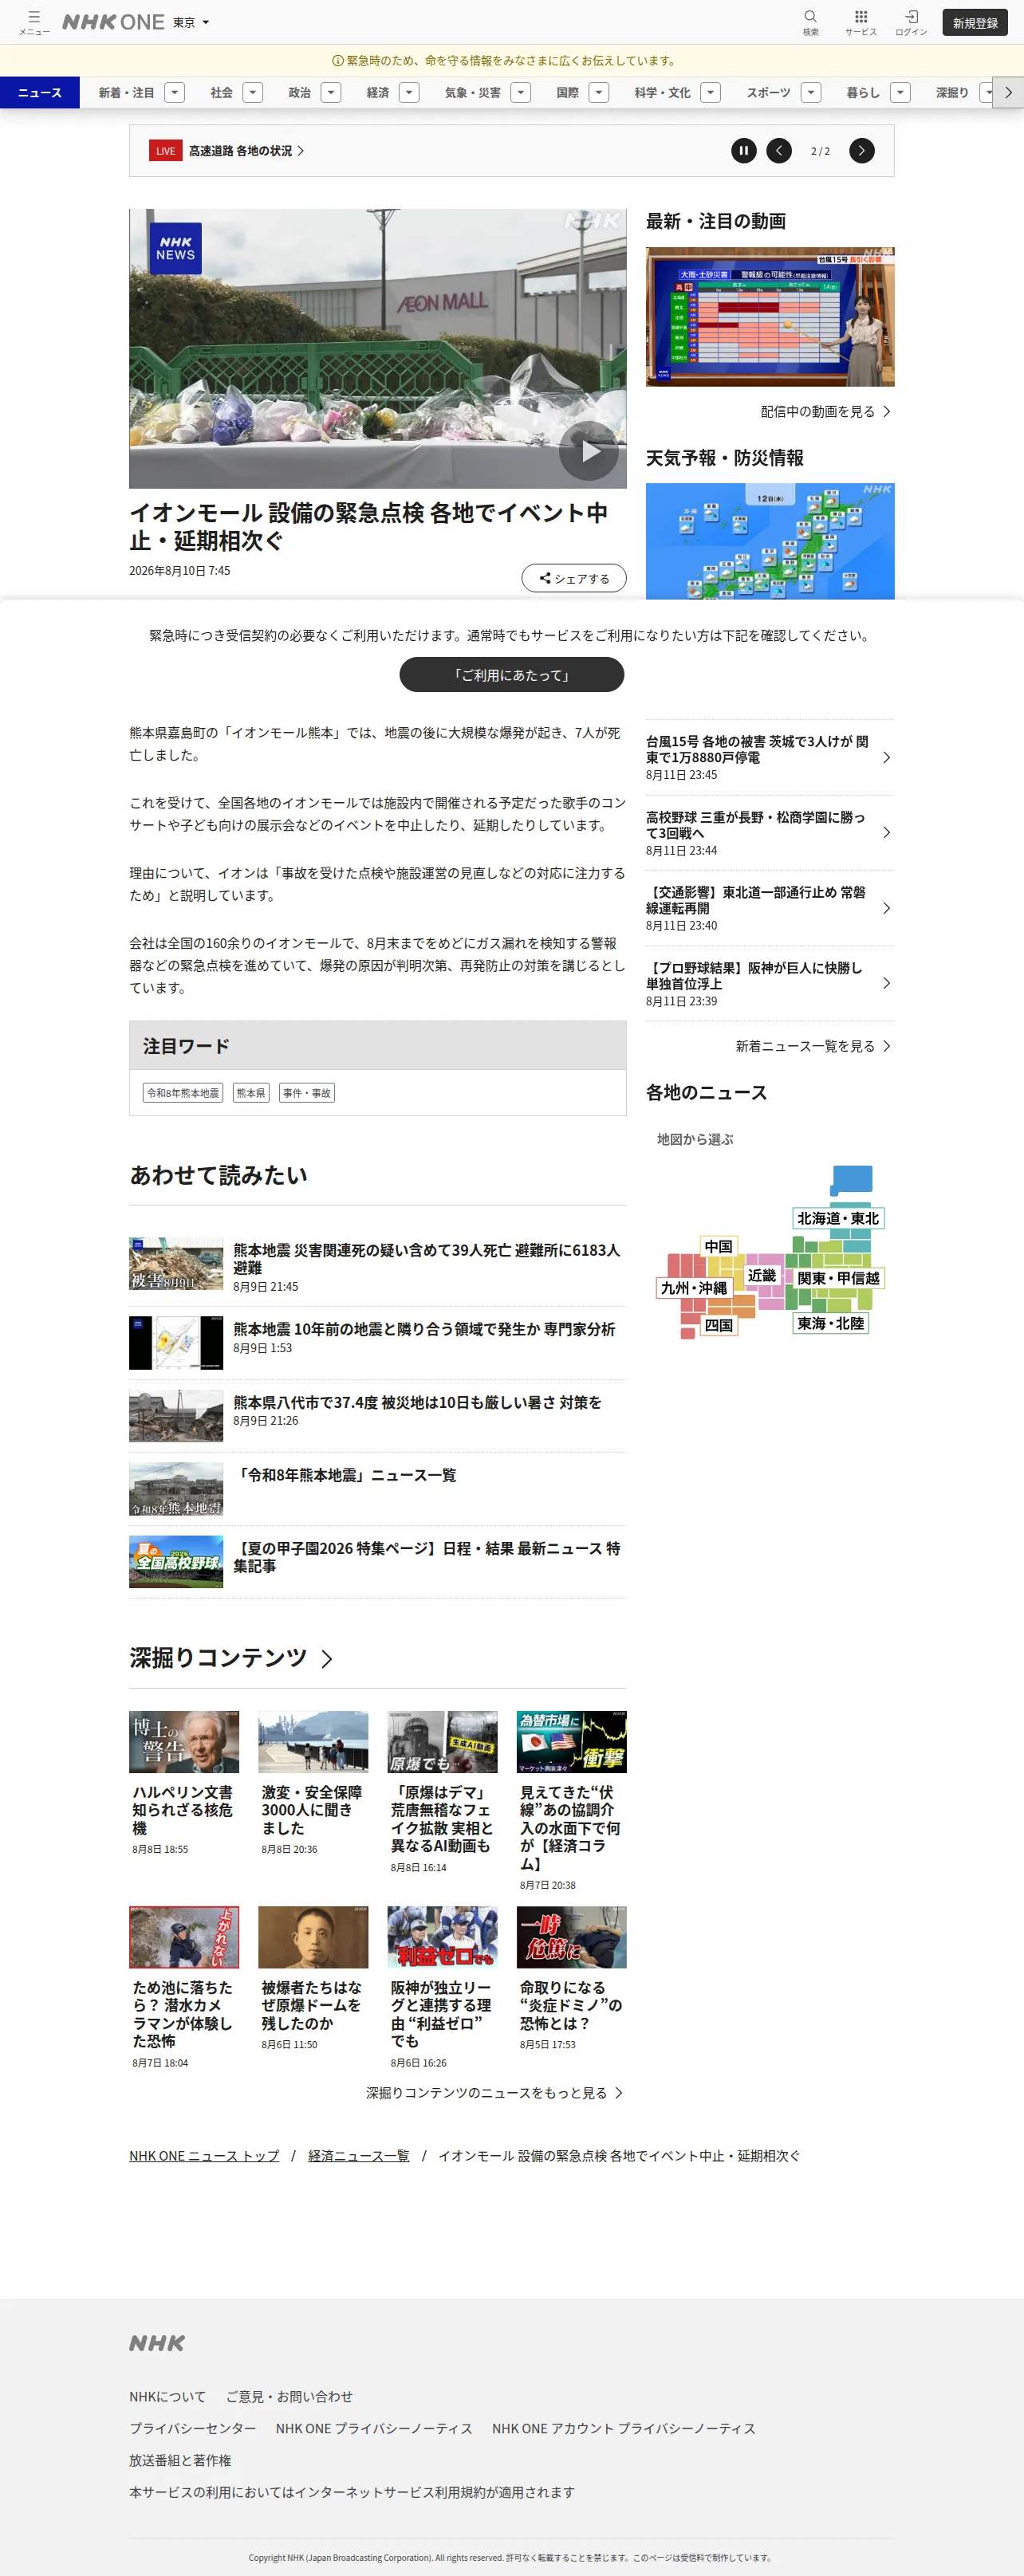Viewport: 1024px width, 2576px height.
Task: Expand the 新着・注目 dropdown arrow
Action: (175, 93)
